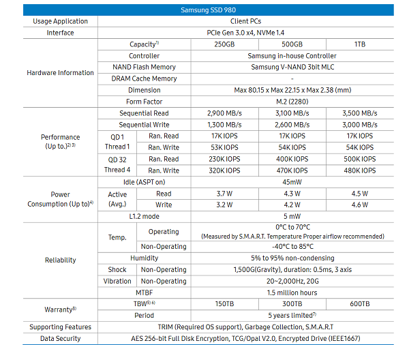Image resolution: width=409 pixels, height=345 pixels.
Task: Select the 3,100 MB/s sequential read value
Action: click(x=292, y=113)
